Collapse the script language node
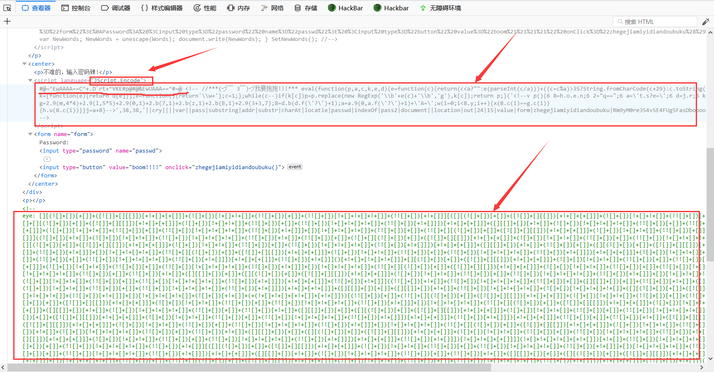This screenshot has height=373, width=714. (30, 80)
